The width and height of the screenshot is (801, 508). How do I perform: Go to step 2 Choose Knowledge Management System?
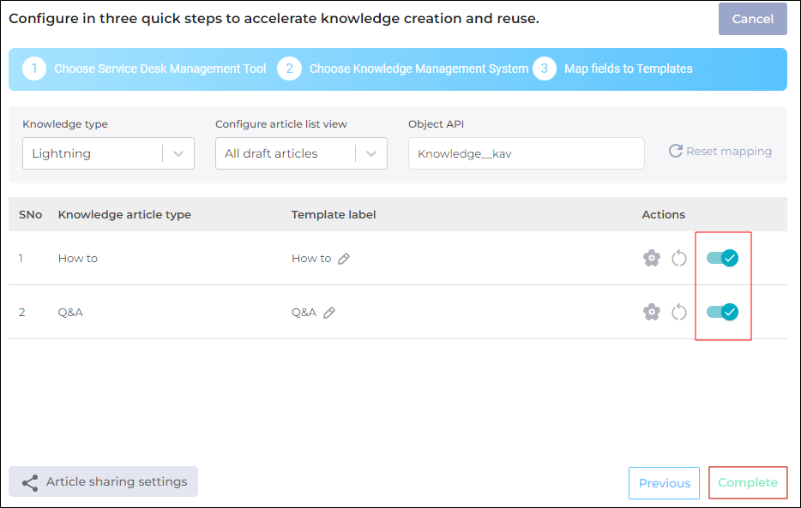pos(402,69)
